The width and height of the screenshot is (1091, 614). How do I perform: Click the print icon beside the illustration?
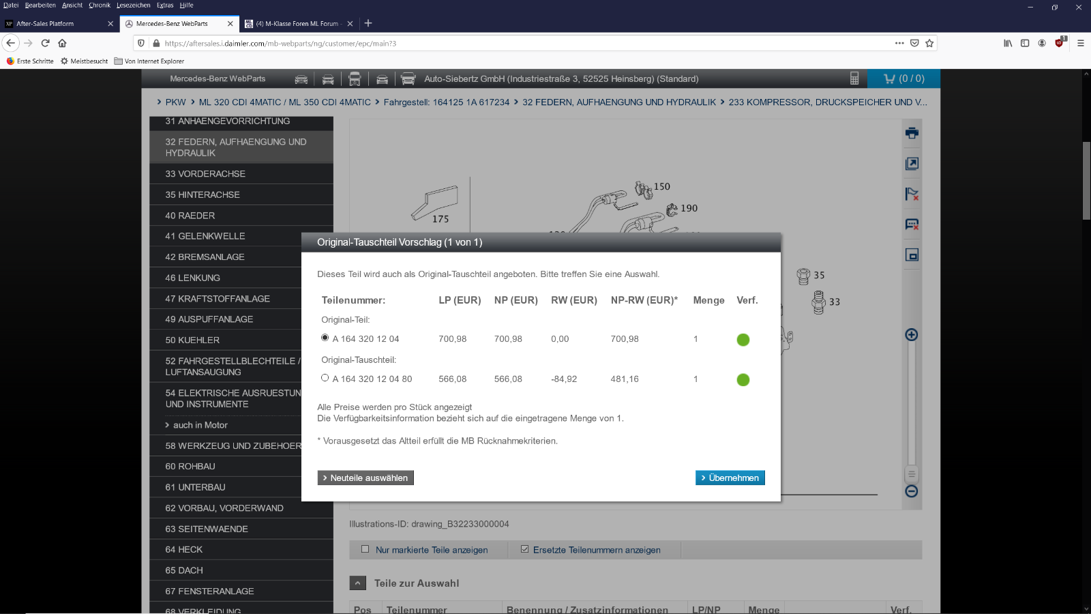coord(912,133)
